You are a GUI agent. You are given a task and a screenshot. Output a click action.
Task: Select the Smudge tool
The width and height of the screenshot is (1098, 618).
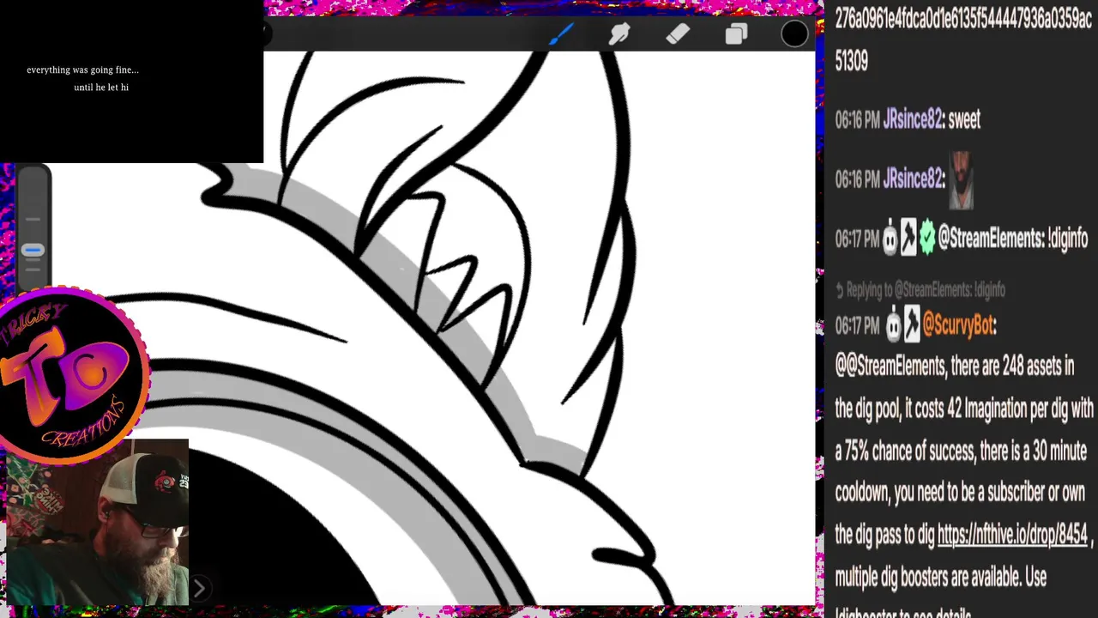619,34
